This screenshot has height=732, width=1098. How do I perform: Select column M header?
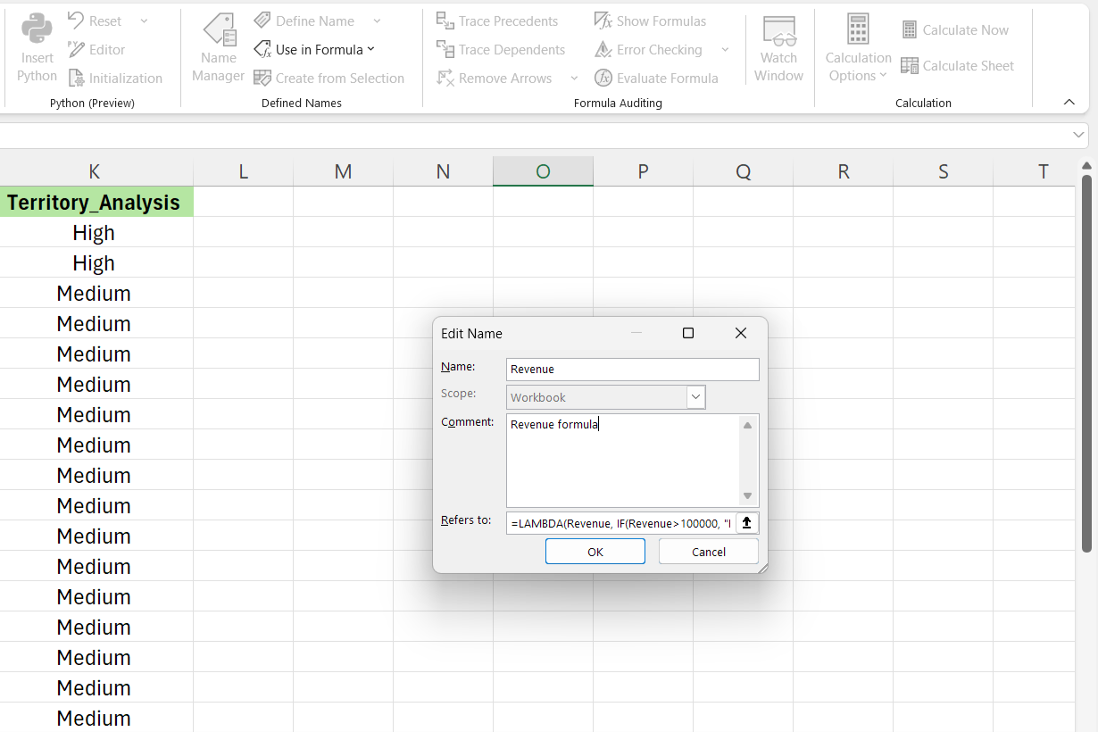(x=343, y=171)
